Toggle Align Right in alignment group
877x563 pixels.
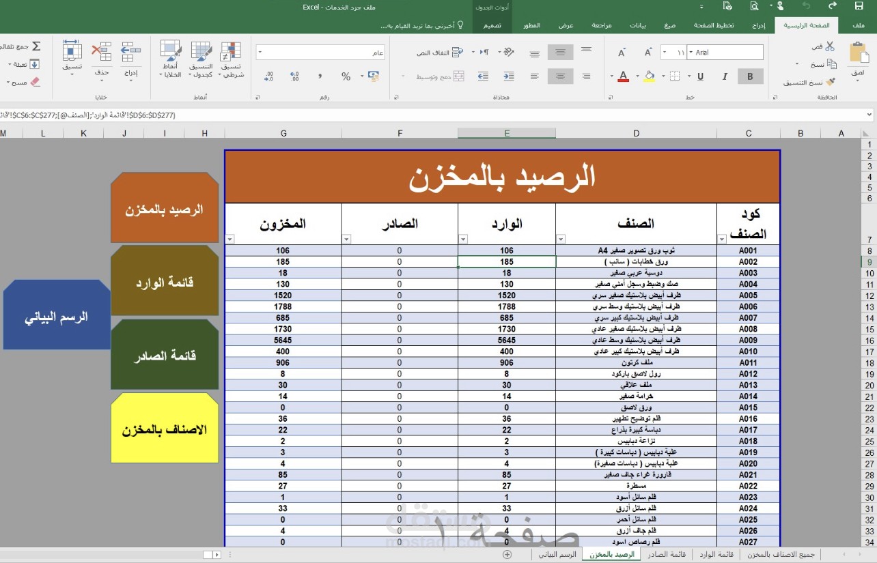pos(586,76)
